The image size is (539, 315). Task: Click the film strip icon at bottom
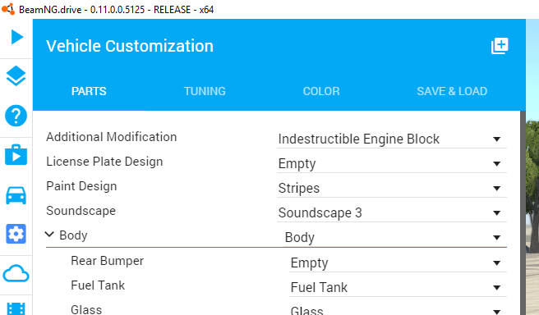coord(16,308)
